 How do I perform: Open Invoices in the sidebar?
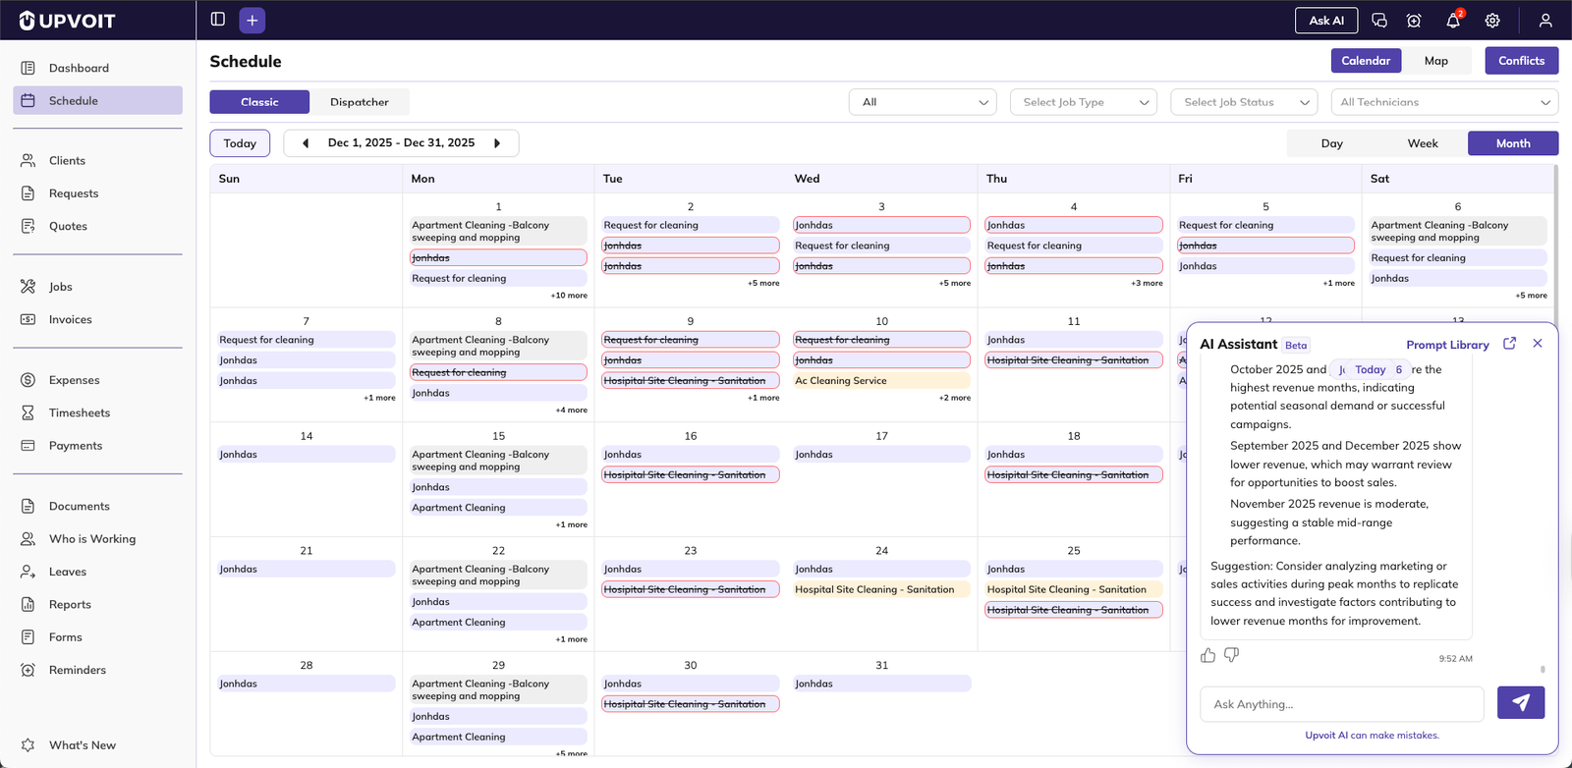(71, 319)
